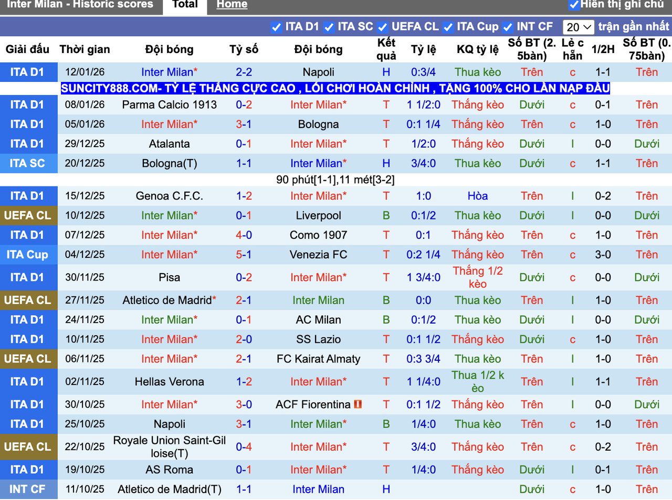
Task: Click the Venezia FC team name
Action: [319, 255]
